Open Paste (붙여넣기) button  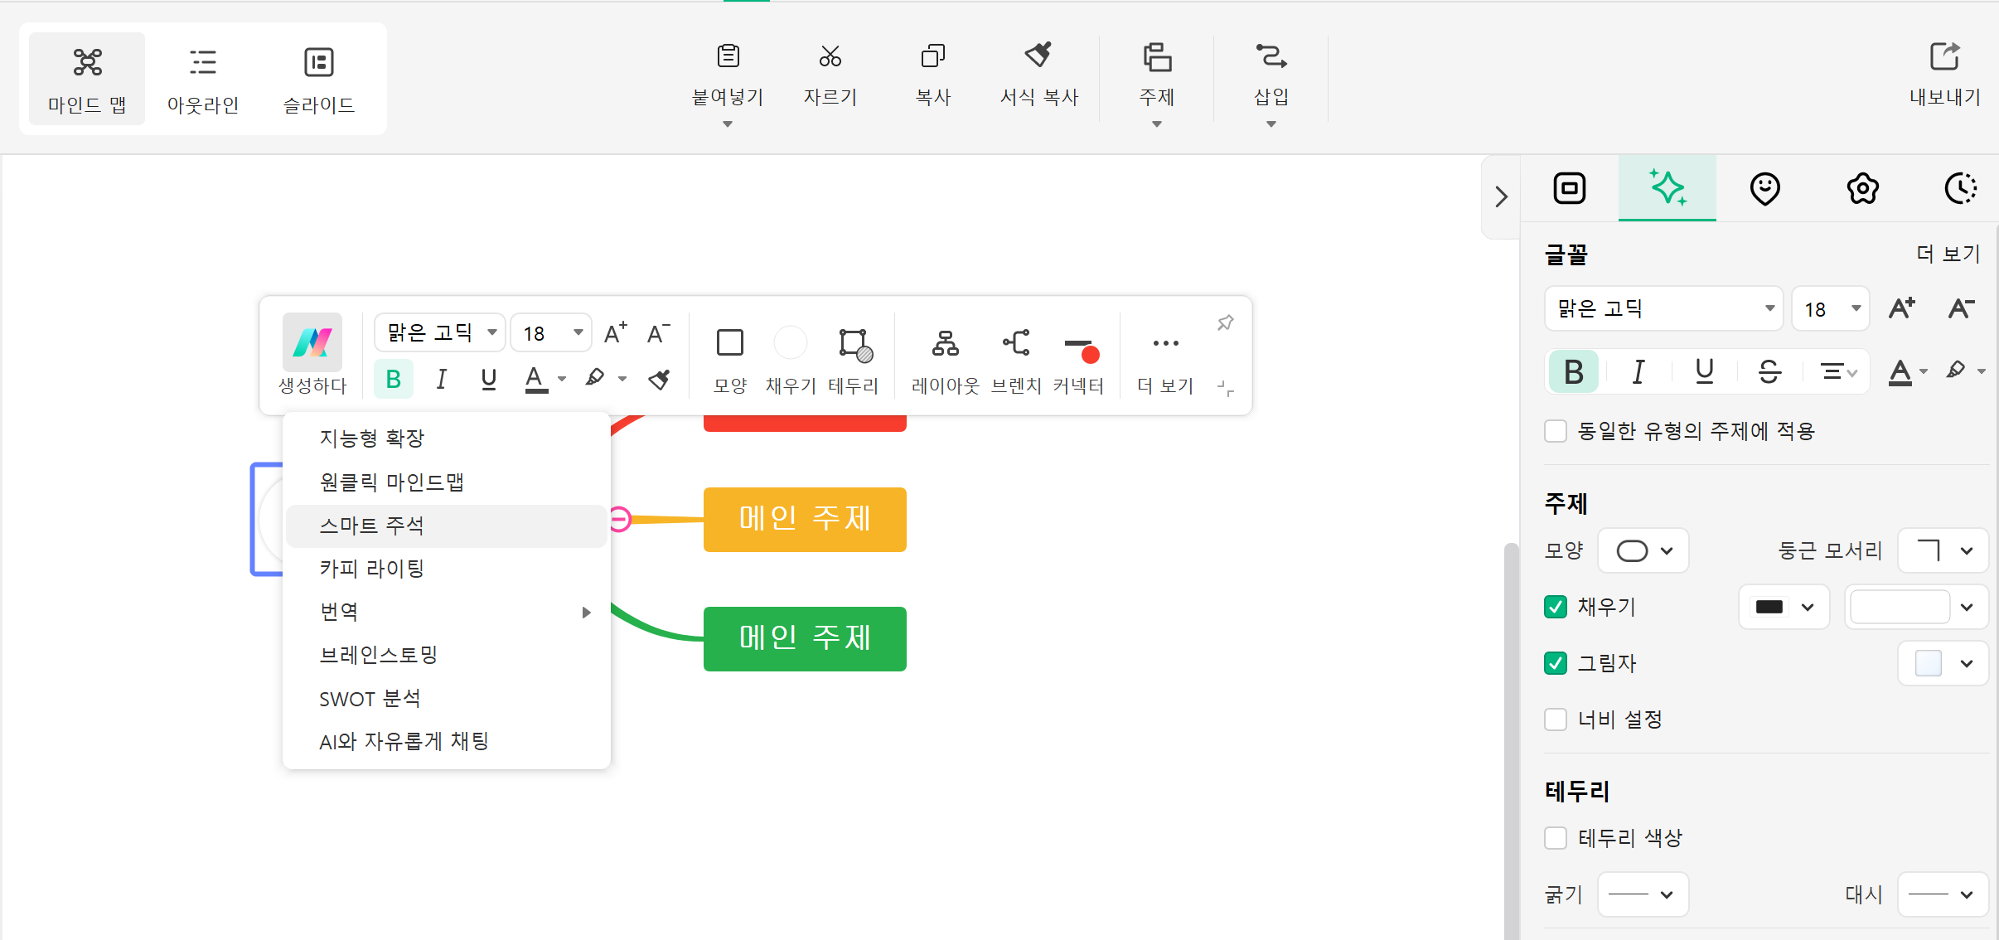pos(728,83)
